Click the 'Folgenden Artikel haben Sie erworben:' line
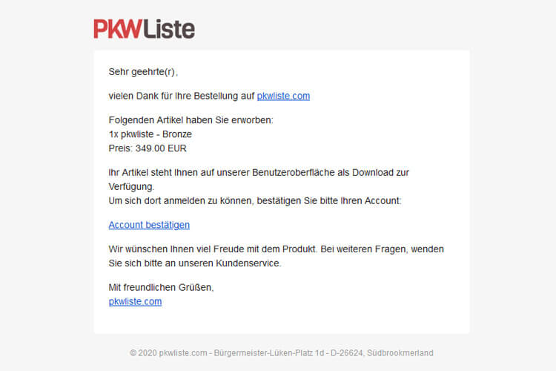The image size is (556, 371). 191,120
